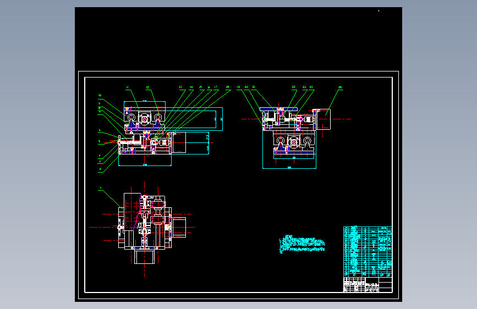Click the motor outline in the right view
Viewport: 477px width, 309px height.
(x=324, y=119)
